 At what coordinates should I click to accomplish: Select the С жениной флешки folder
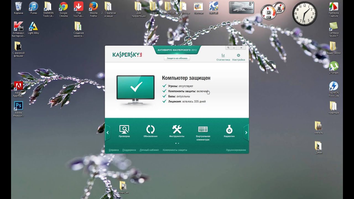click(19, 49)
